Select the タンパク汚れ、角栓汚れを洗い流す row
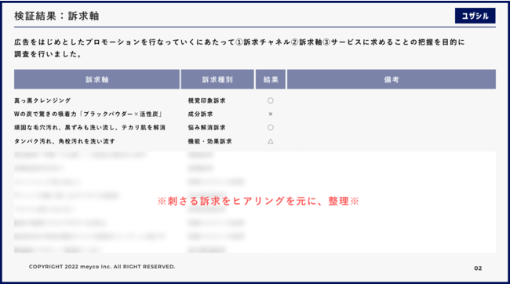 pos(64,141)
